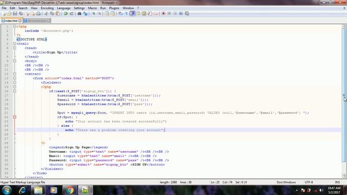Viewport: 347px width, 195px height.
Task: Collapse the isset if-block fold at line 16
Action: 15,91
